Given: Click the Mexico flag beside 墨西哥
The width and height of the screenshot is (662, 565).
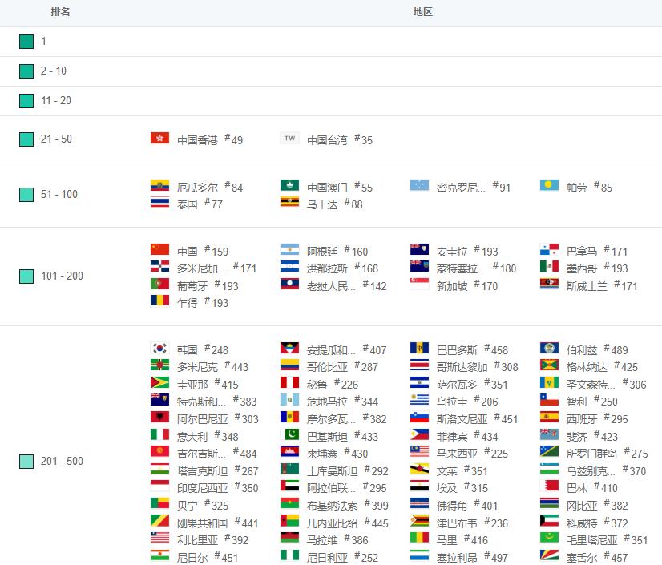Looking at the screenshot, I should (549, 266).
